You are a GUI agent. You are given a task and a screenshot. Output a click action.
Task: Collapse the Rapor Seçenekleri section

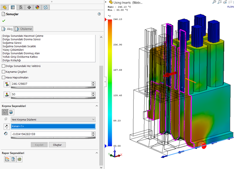[x=96, y=153]
